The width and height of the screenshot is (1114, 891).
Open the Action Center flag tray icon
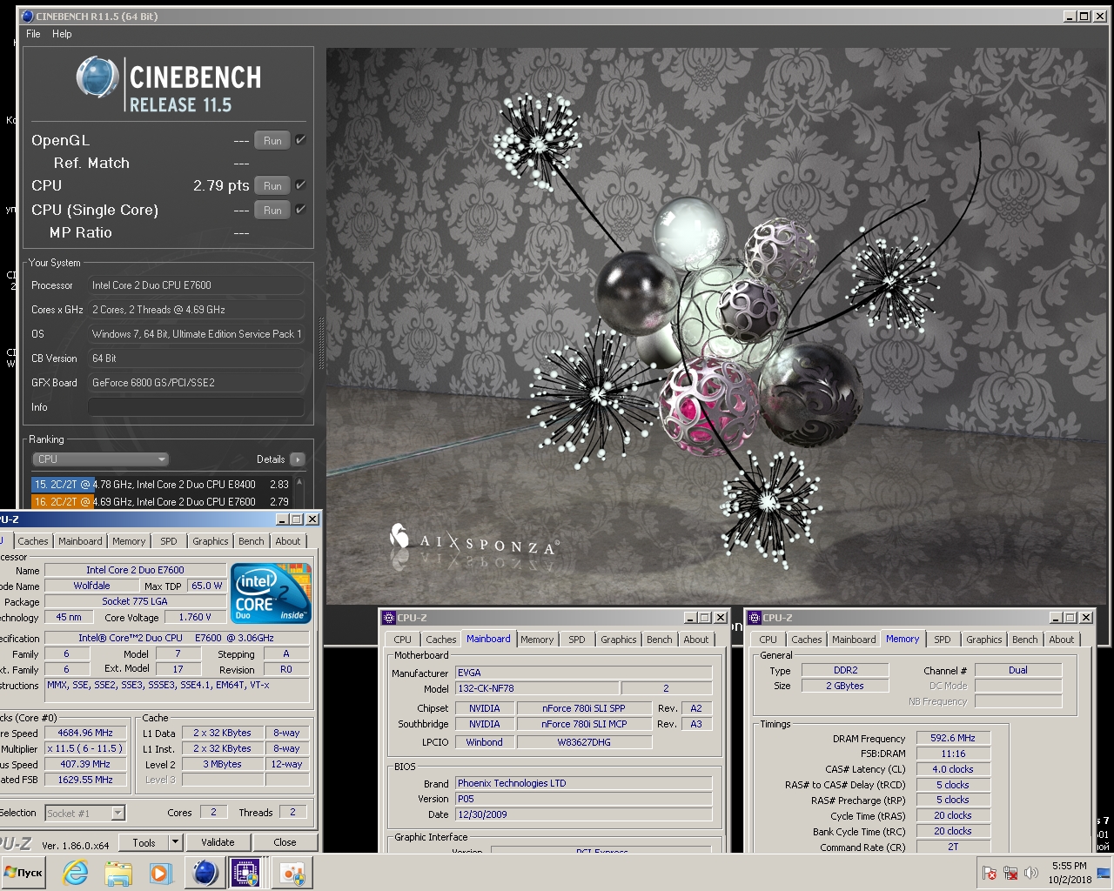coord(990,873)
